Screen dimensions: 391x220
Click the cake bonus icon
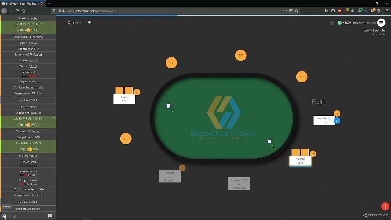(x=332, y=23)
